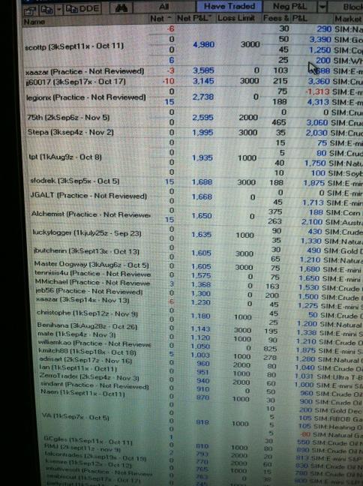Select the 75th (2kSep6z - Nov 5) account
363x486 pixels.
(x=68, y=118)
